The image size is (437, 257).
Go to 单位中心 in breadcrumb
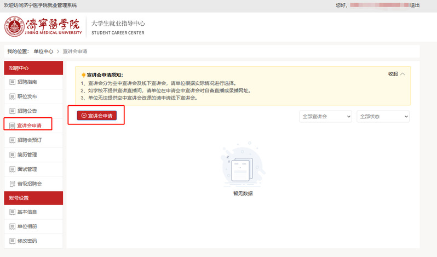43,51
